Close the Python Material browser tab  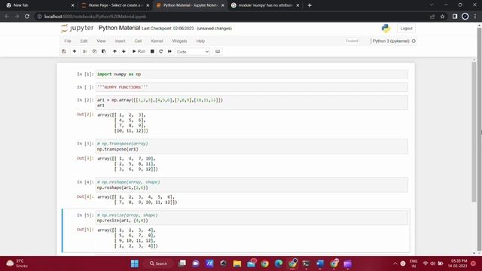coord(223,5)
